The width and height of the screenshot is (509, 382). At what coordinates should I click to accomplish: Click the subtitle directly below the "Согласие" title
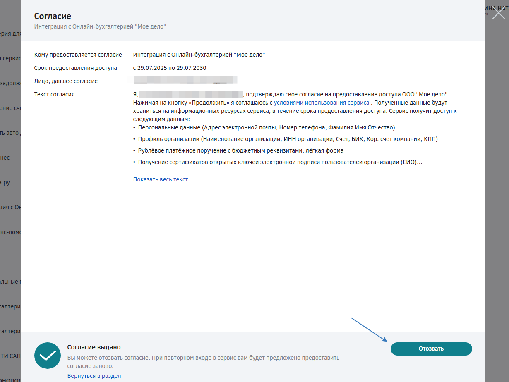[x=100, y=26]
